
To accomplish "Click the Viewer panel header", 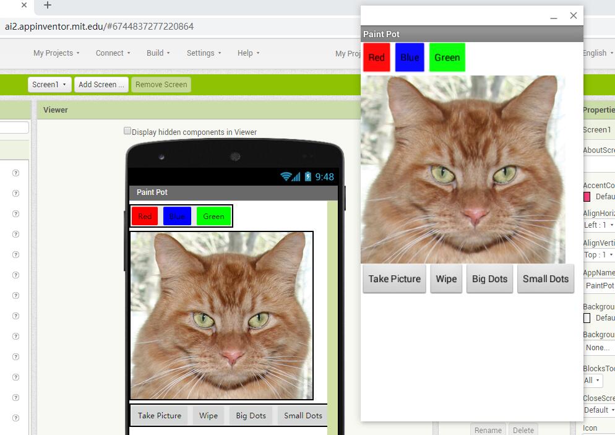I will pyautogui.click(x=199, y=110).
